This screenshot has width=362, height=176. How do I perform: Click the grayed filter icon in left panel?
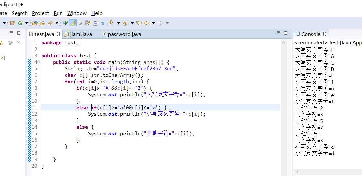(x=10, y=43)
